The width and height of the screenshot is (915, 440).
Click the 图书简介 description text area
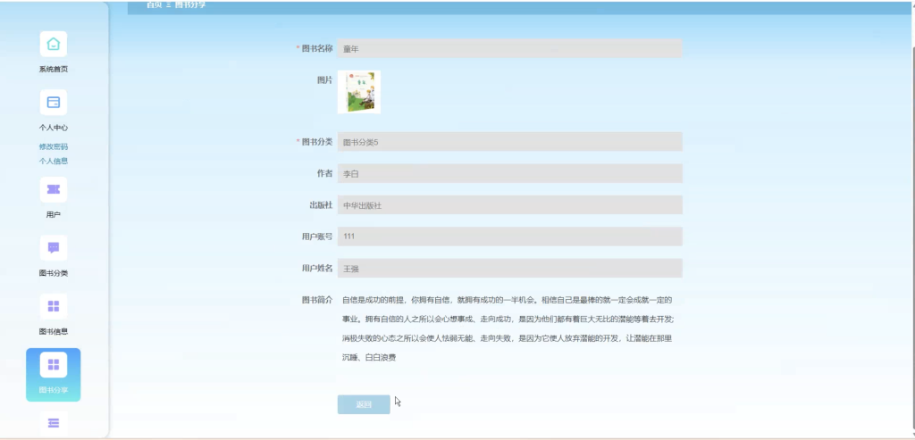[508, 328]
